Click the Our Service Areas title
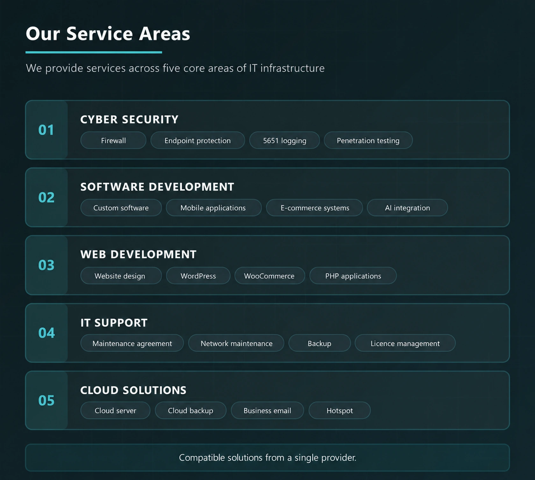The width and height of the screenshot is (535, 480). coord(108,34)
